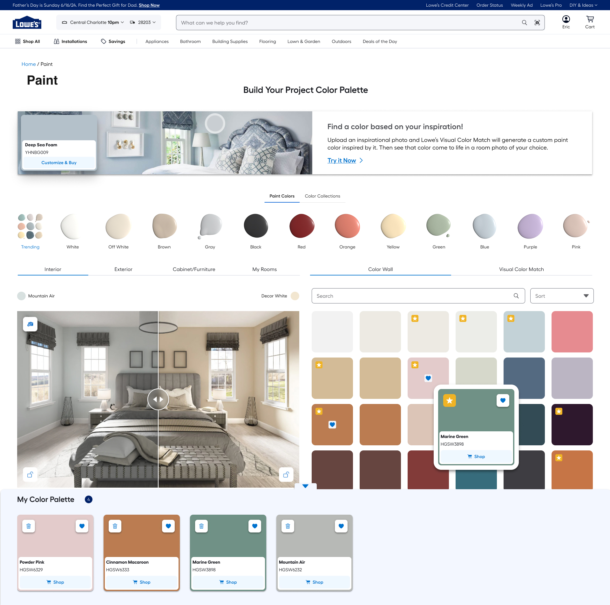Open the Appliances menu item

[157, 41]
